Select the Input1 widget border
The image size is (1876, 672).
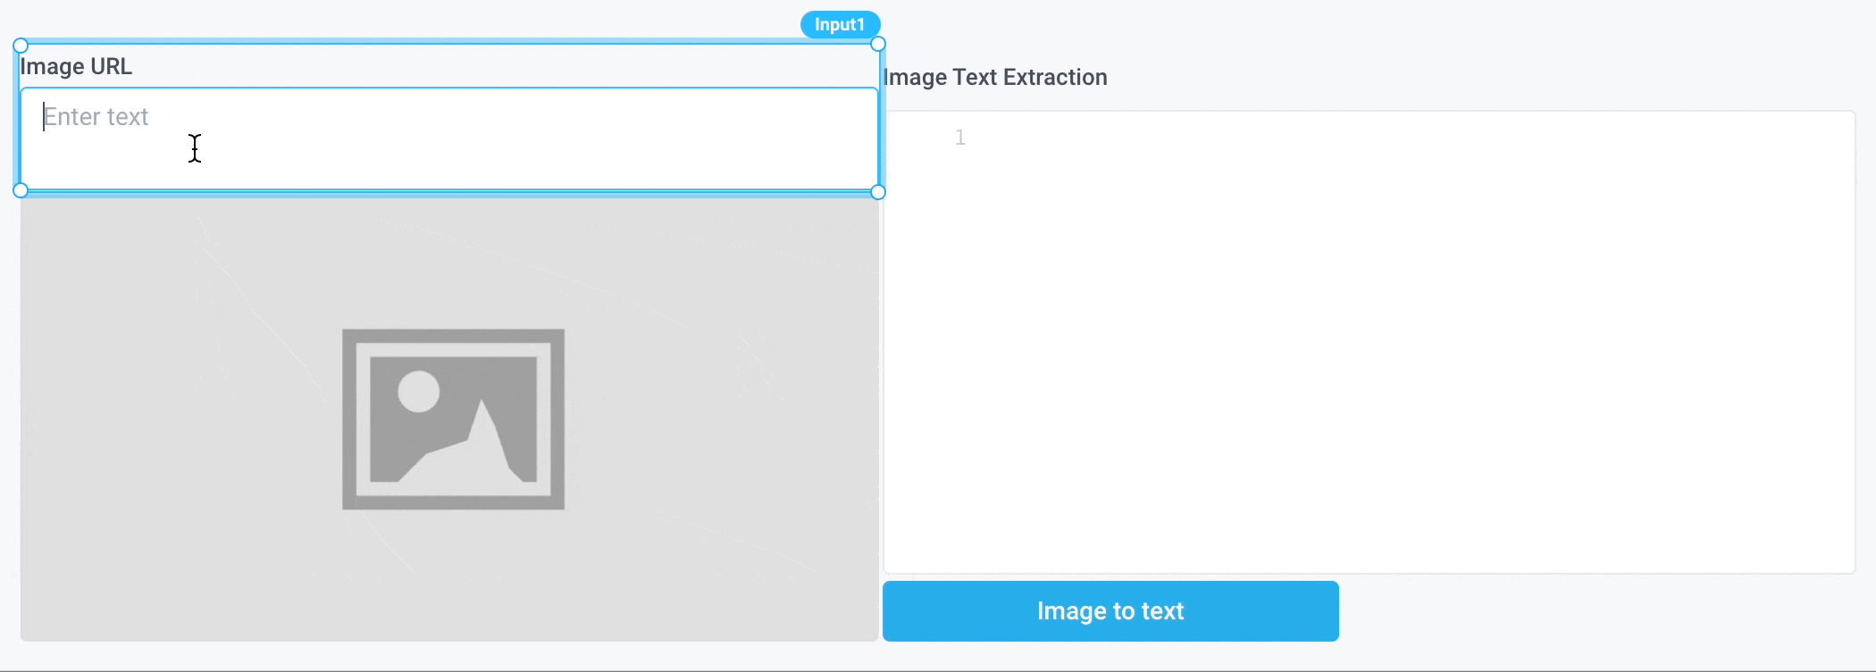447,42
